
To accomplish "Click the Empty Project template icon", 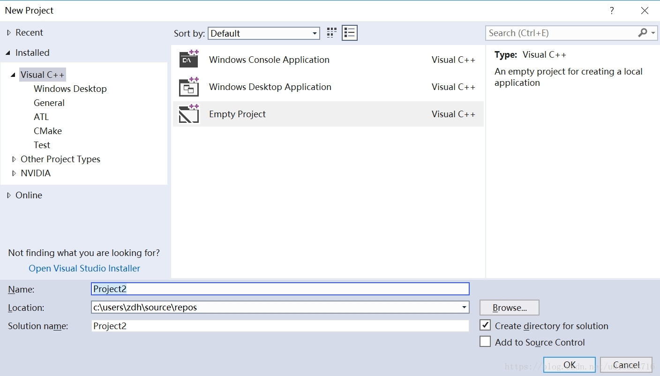I will (x=189, y=114).
